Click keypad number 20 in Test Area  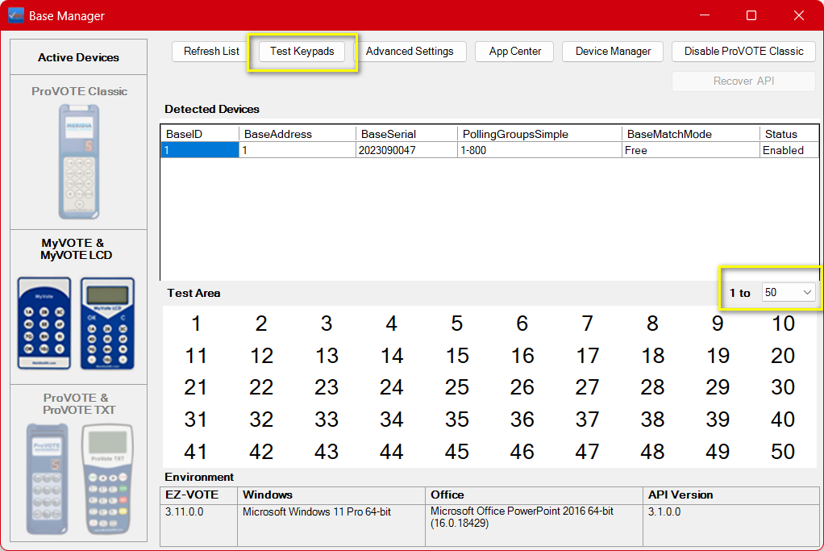783,356
